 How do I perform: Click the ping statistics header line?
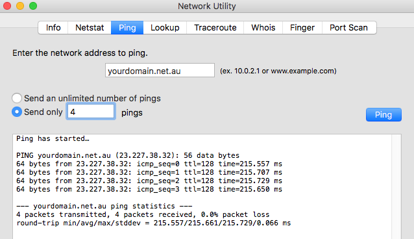coord(104,207)
